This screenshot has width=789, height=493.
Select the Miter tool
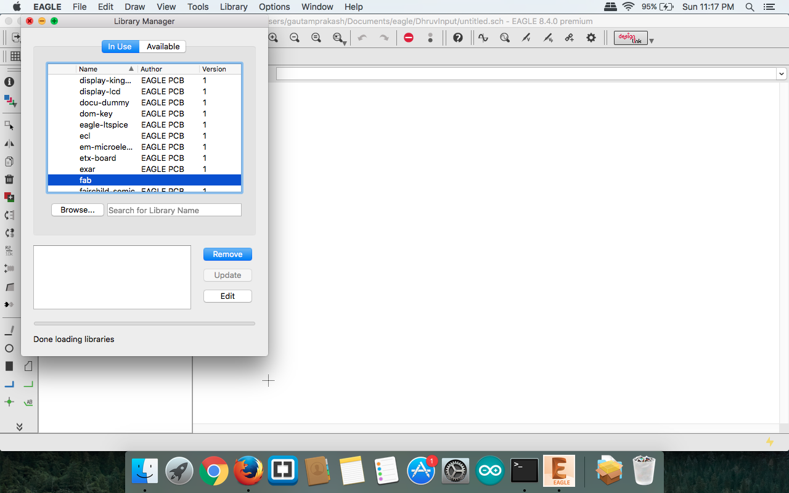coord(9,287)
